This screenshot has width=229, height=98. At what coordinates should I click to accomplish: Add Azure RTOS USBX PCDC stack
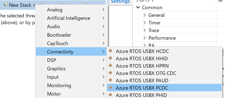165,88
